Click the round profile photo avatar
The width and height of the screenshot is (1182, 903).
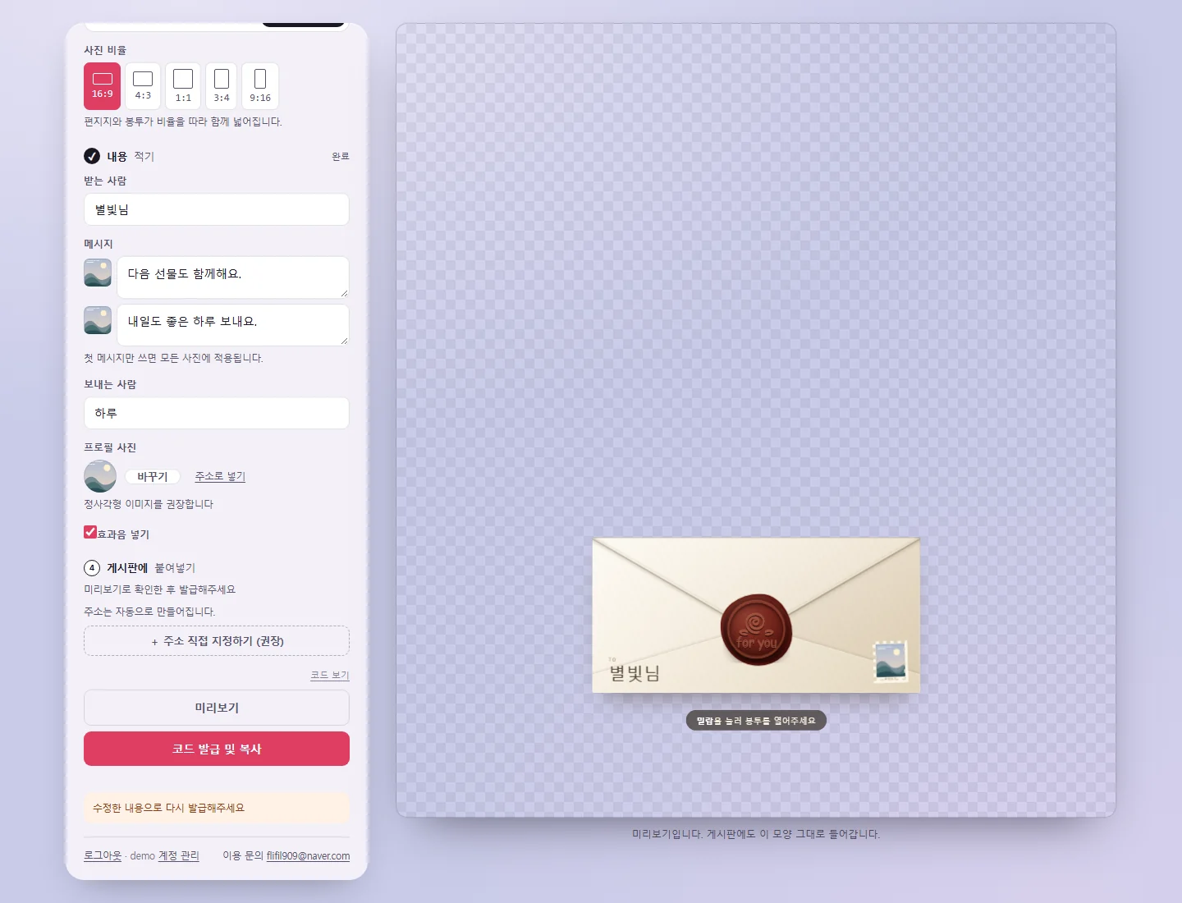point(100,476)
